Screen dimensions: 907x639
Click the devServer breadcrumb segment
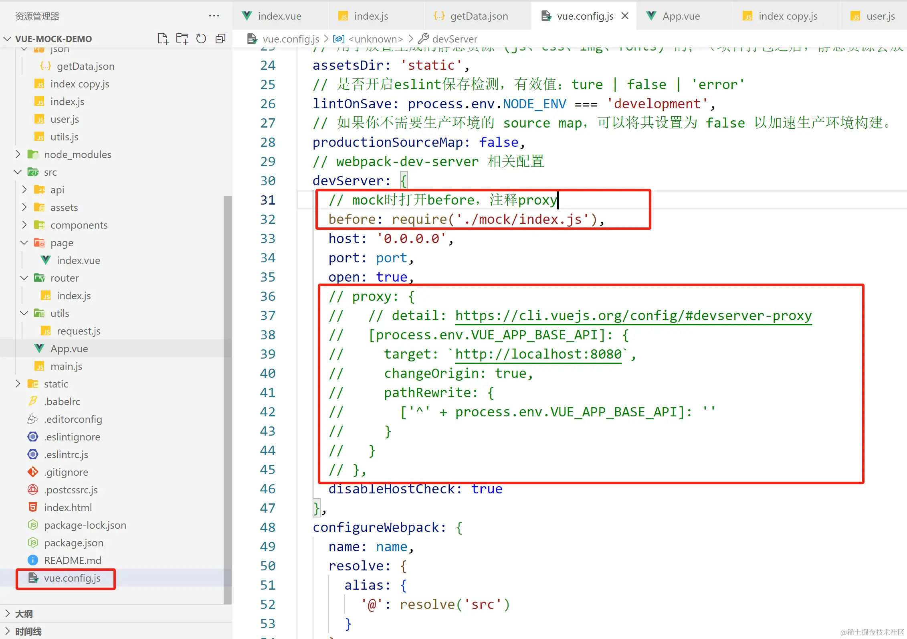pos(455,39)
